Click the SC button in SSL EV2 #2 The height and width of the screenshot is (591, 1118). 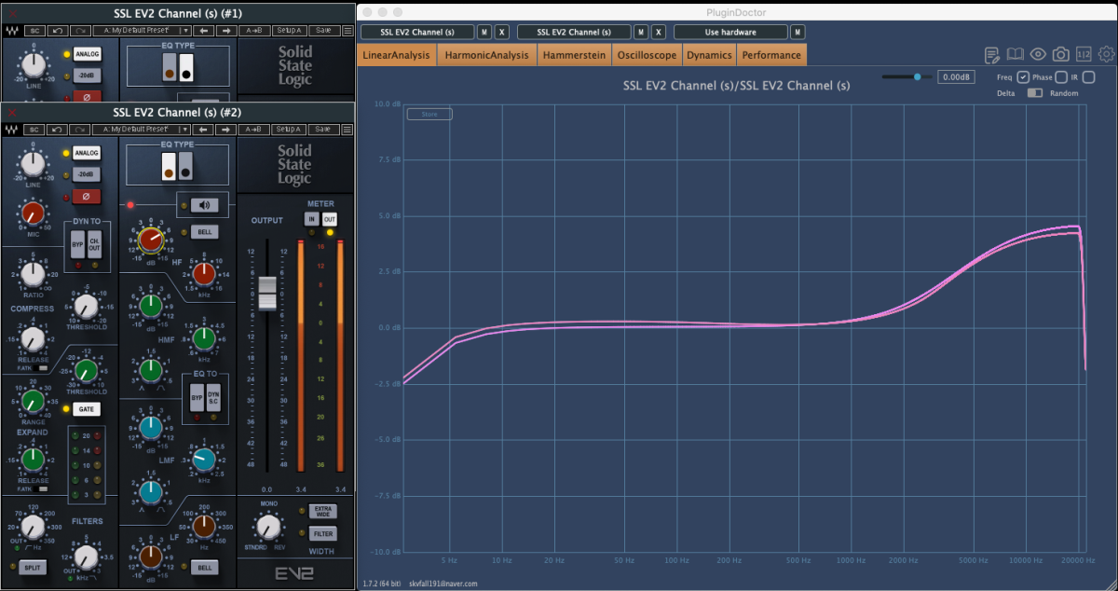pos(34,130)
